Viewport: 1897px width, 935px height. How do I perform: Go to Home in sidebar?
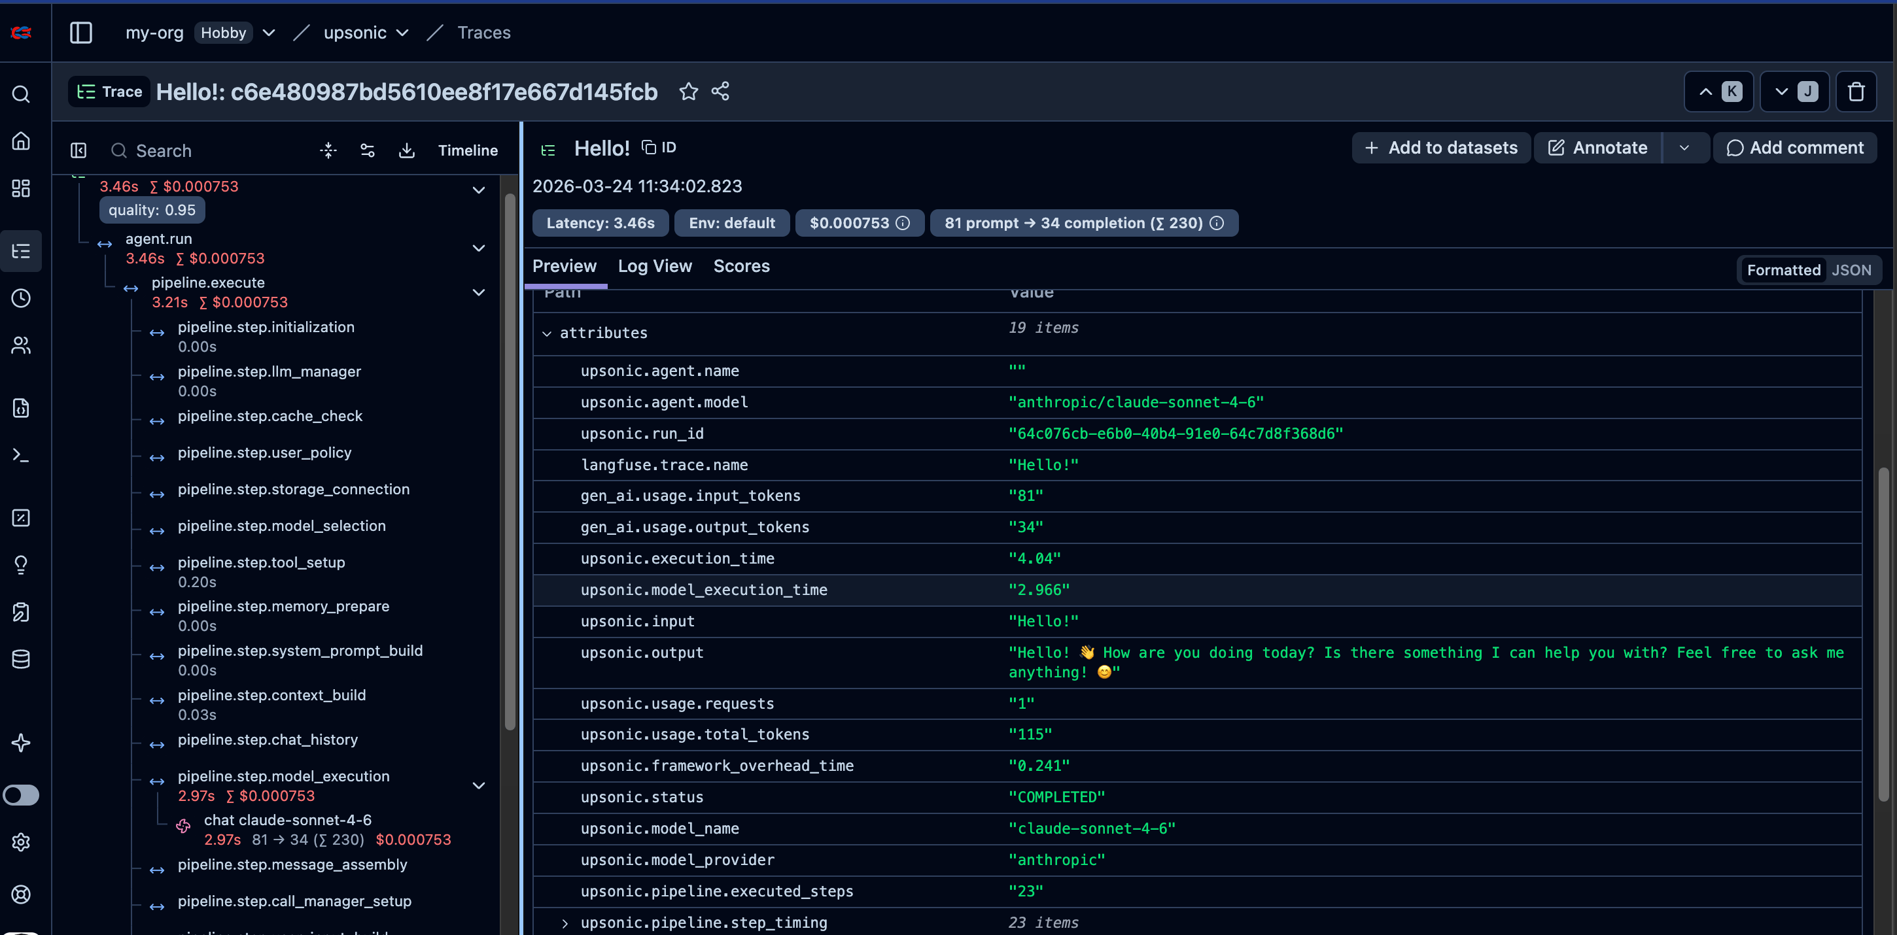pos(22,141)
